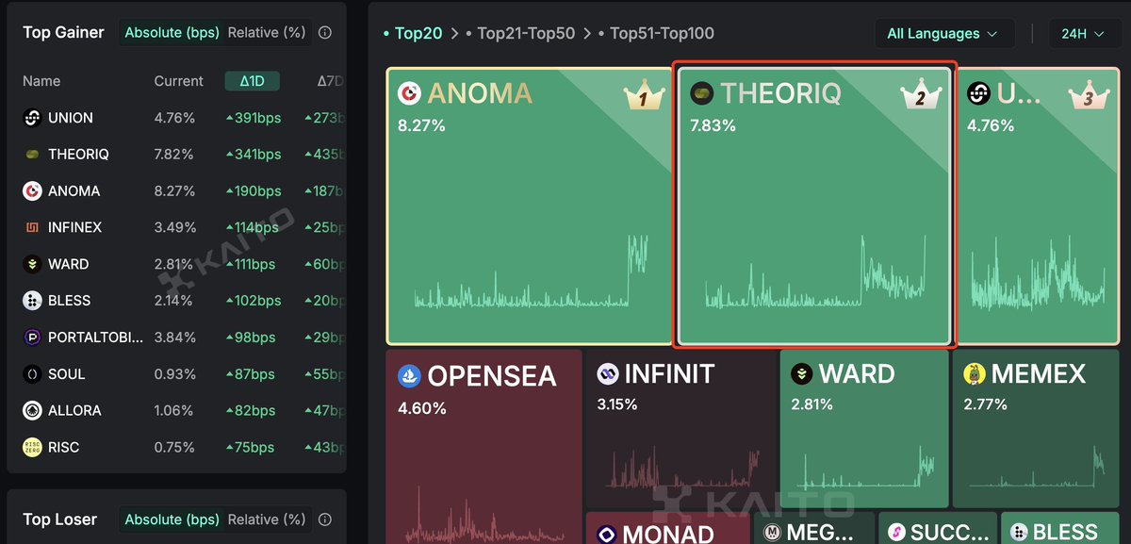The width and height of the screenshot is (1131, 544).
Task: Open the All Languages dropdown
Action: [944, 34]
